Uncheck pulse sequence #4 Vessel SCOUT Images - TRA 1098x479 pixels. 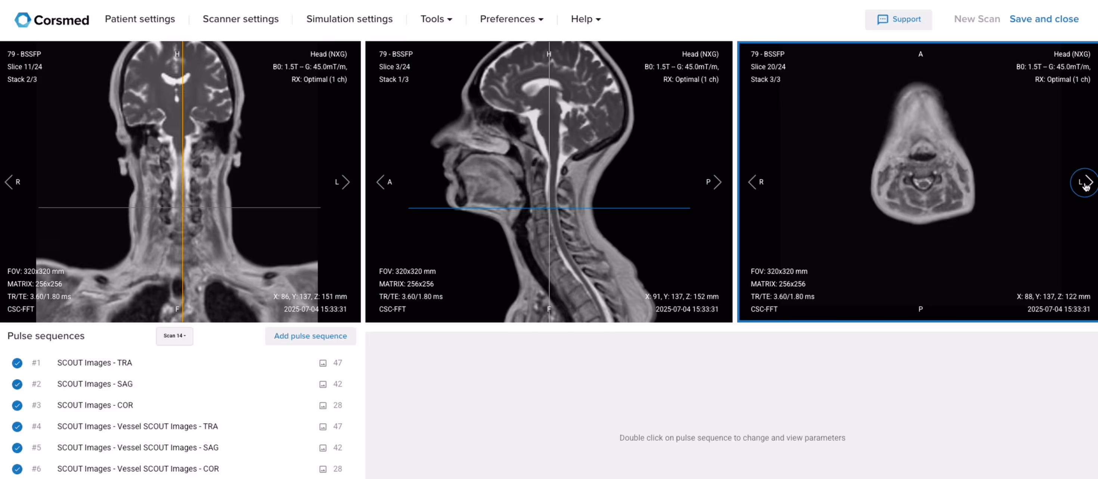[x=17, y=426]
